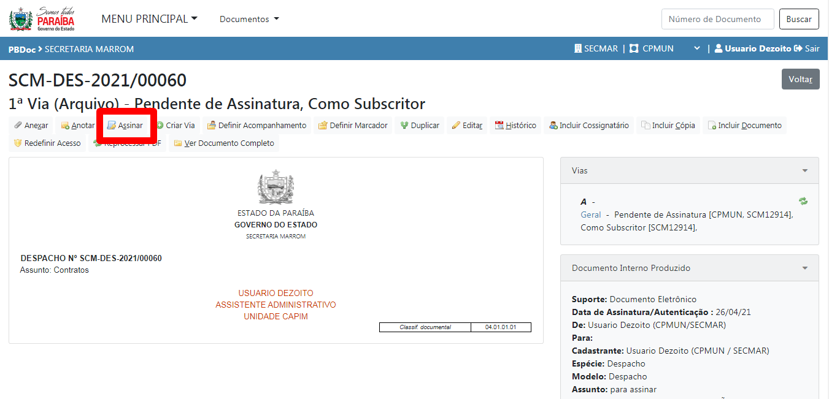Expand the MENU PRINCIPAL dropdown

[149, 19]
